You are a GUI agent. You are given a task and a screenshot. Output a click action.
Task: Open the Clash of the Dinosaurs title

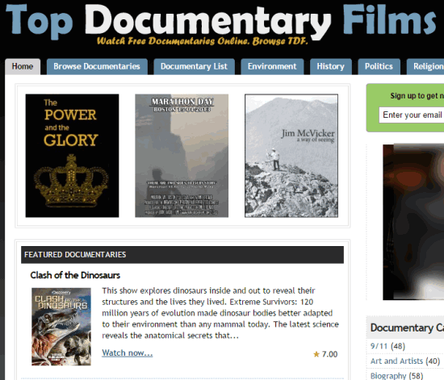[75, 275]
